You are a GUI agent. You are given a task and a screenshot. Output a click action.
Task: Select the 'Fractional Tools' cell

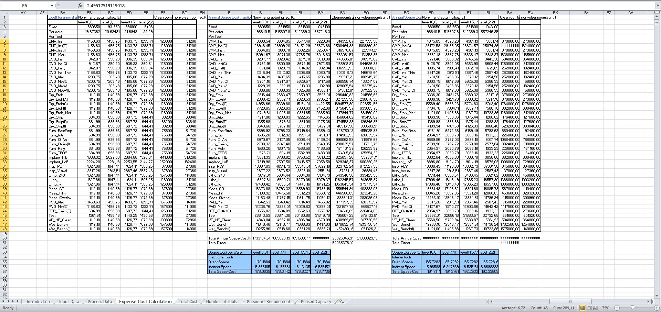point(230,257)
